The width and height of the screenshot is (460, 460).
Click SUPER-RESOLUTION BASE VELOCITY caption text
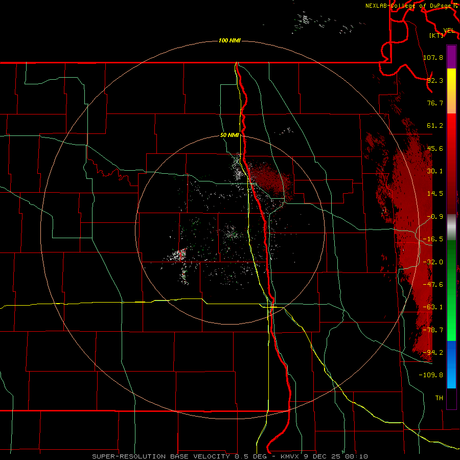pyautogui.click(x=161, y=456)
